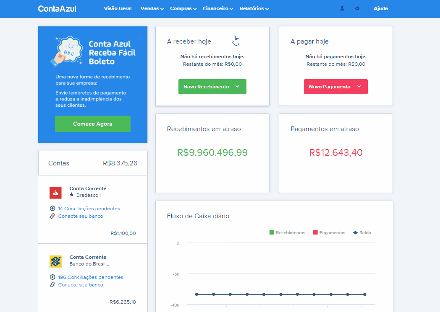
Task: Toggle Saldo legend marker
Action: [x=355, y=232]
